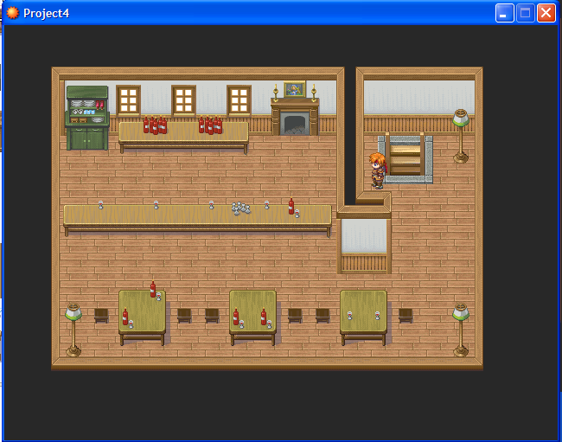Click the window nearest the fireplace
This screenshot has width=562, height=442.
pos(239,100)
